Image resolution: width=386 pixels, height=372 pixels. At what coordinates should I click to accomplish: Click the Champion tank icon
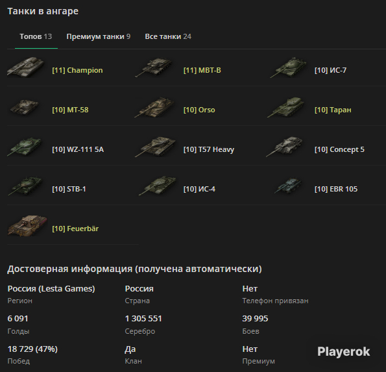click(x=26, y=67)
